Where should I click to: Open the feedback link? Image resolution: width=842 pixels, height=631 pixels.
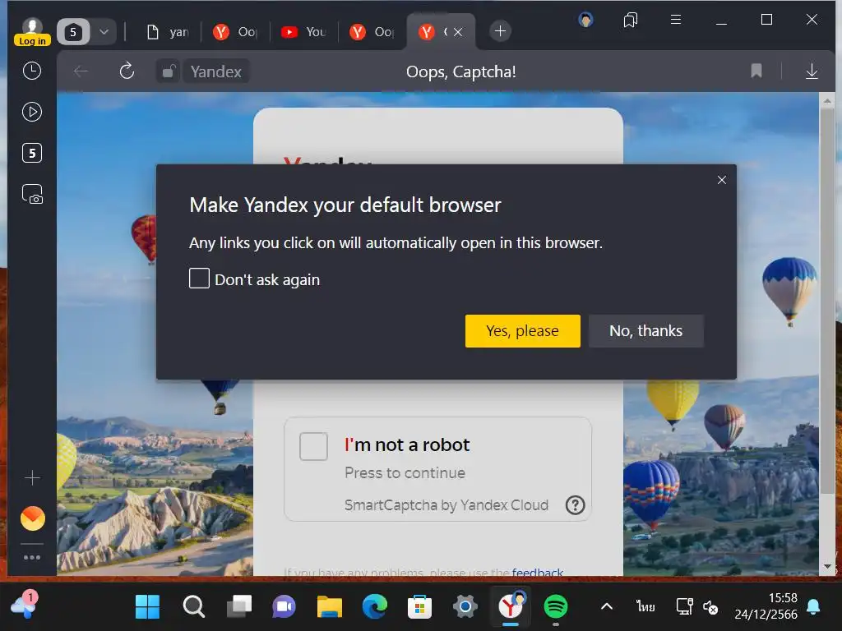[x=538, y=572]
